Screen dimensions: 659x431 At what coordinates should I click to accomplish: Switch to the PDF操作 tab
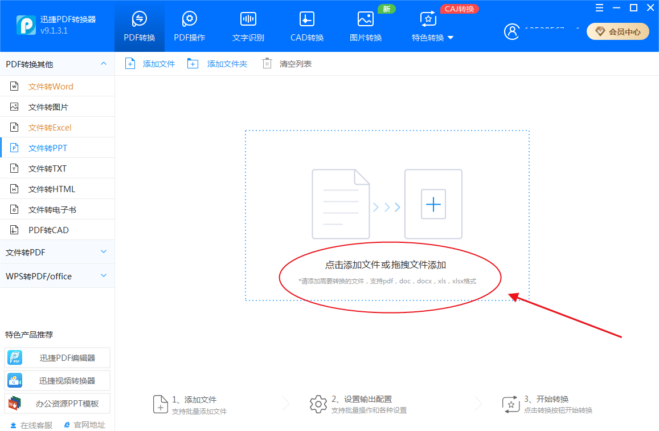(190, 26)
